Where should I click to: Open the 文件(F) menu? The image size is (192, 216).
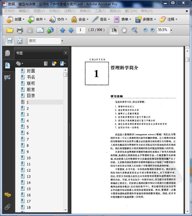(x=10, y=11)
